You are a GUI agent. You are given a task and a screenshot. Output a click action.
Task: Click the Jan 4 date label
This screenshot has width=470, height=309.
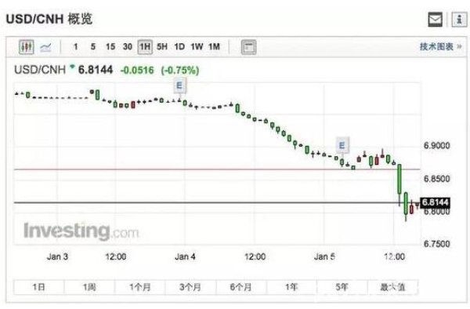pyautogui.click(x=185, y=256)
